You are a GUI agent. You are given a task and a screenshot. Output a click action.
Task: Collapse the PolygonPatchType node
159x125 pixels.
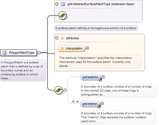pyautogui.click(x=39, y=53)
